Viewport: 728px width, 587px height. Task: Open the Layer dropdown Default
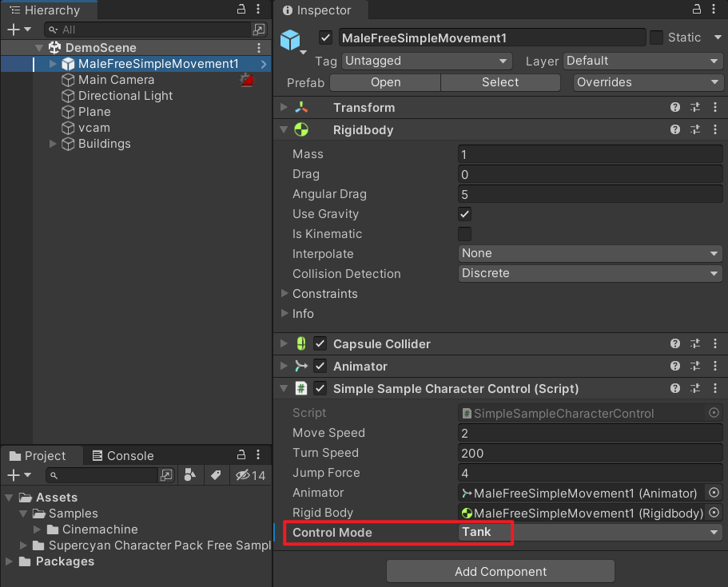coord(643,61)
